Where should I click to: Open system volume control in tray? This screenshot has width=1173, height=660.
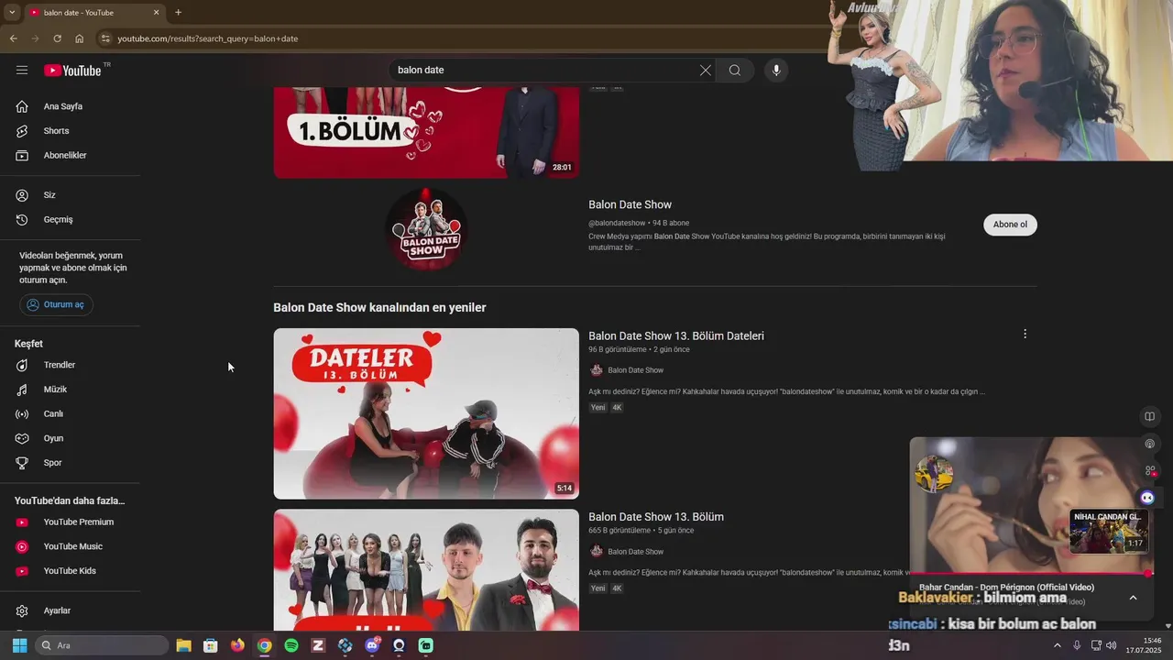[x=1112, y=645]
